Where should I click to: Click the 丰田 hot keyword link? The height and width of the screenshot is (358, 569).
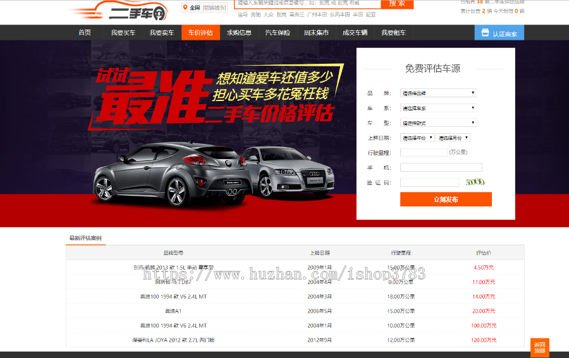click(358, 15)
